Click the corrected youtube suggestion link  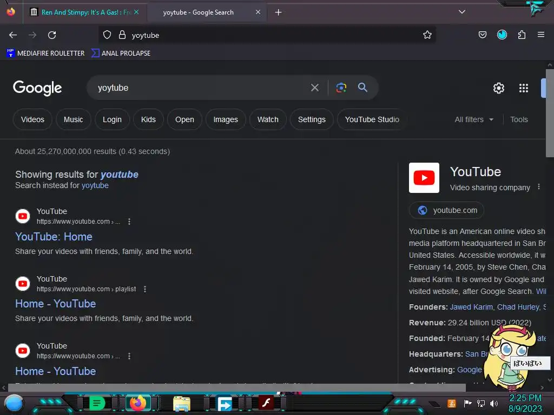[120, 175]
